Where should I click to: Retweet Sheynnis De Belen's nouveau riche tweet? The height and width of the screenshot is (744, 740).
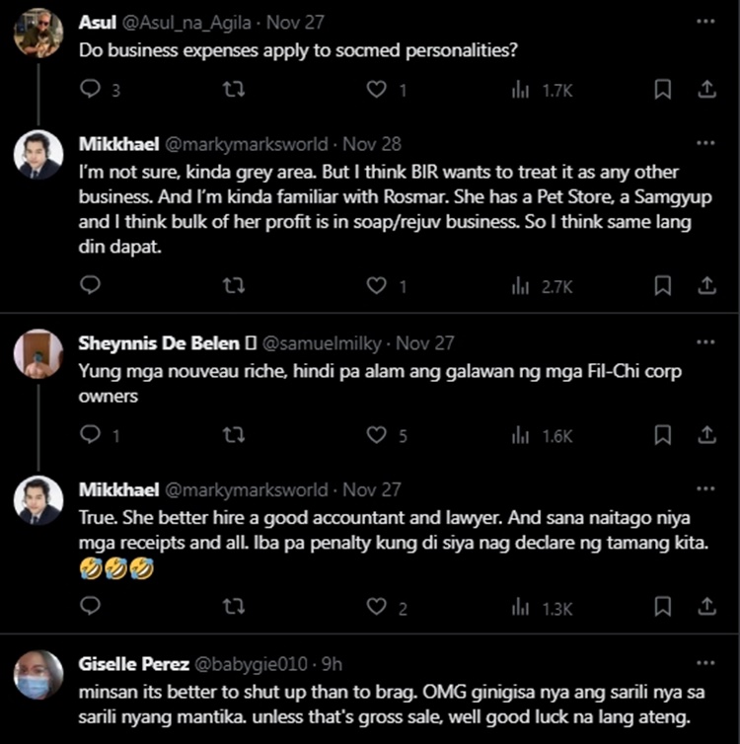point(234,435)
